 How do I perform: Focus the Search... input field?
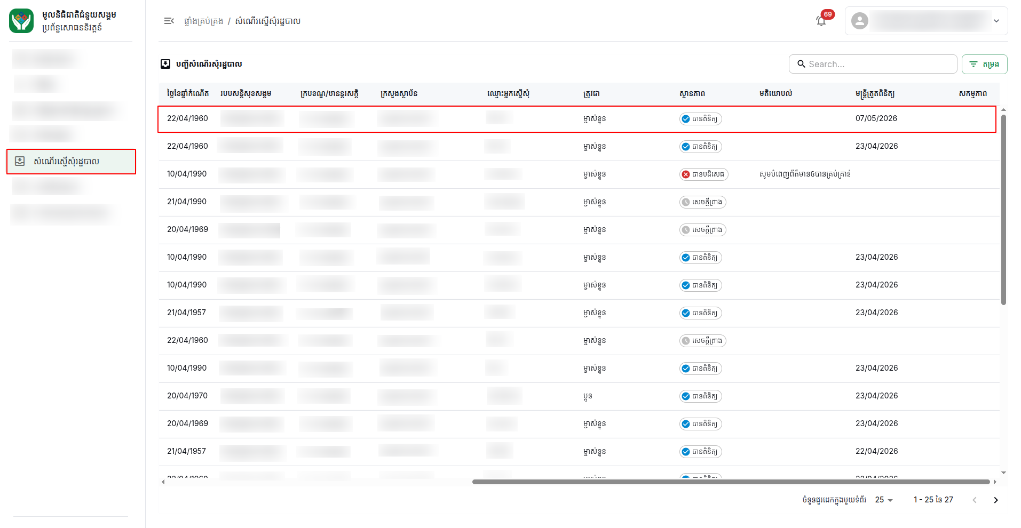[873, 64]
